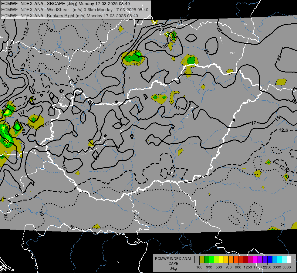This screenshot has width=297, height=273.
Task: Click the 2250 value in the legend scale
Action: pos(267,267)
